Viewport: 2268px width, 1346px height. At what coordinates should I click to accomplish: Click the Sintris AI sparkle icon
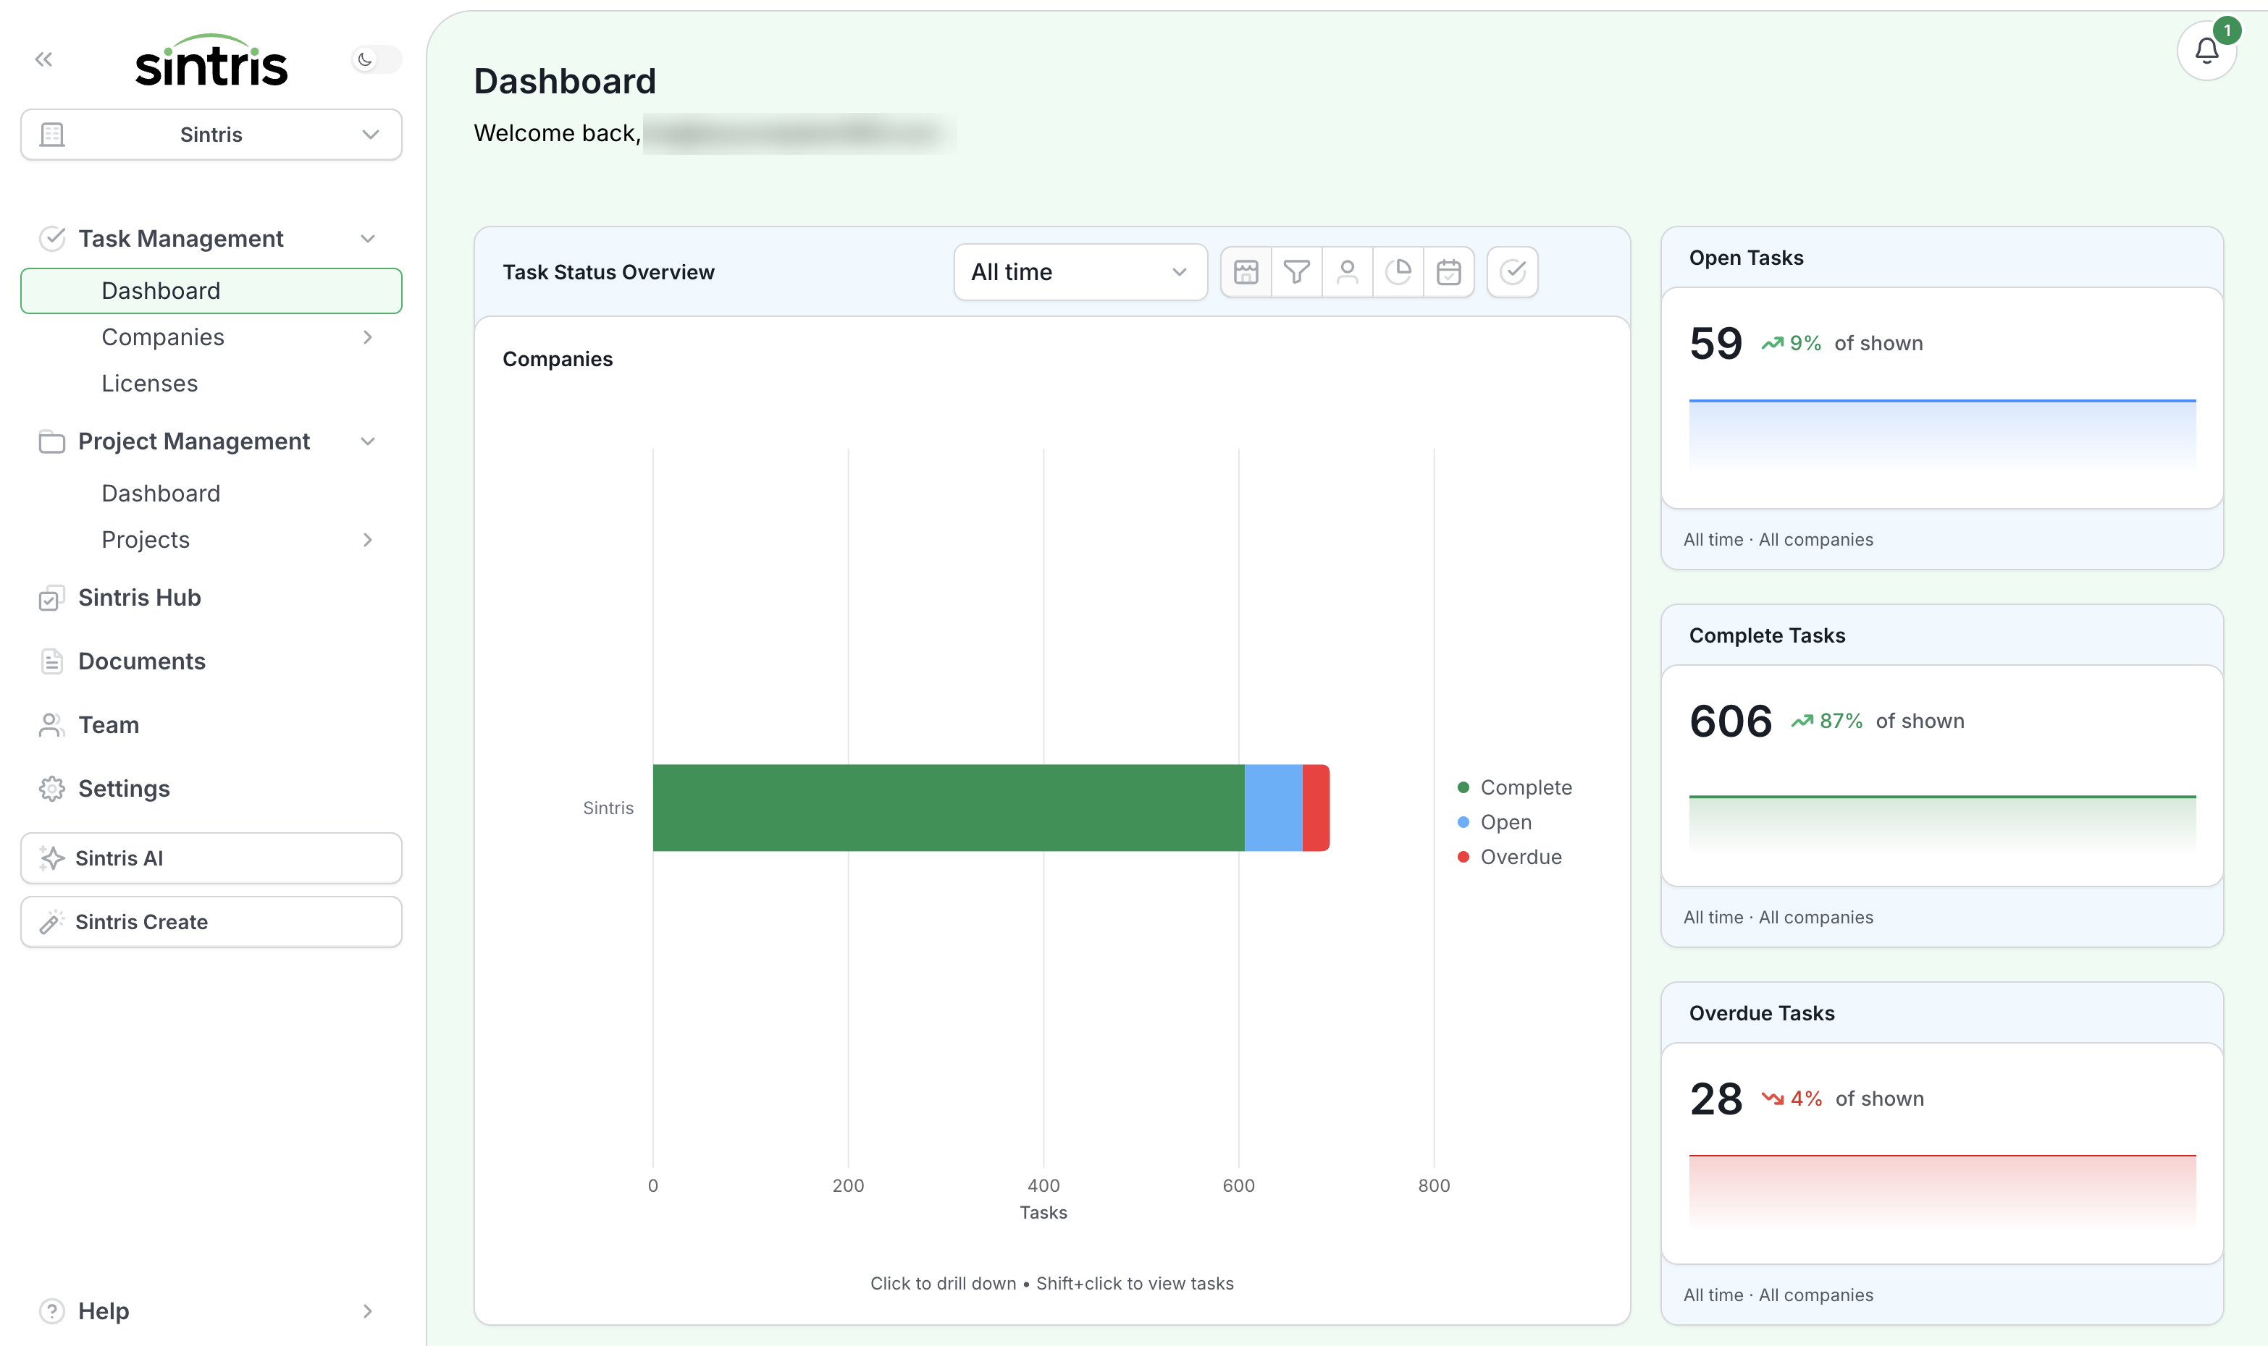(51, 858)
